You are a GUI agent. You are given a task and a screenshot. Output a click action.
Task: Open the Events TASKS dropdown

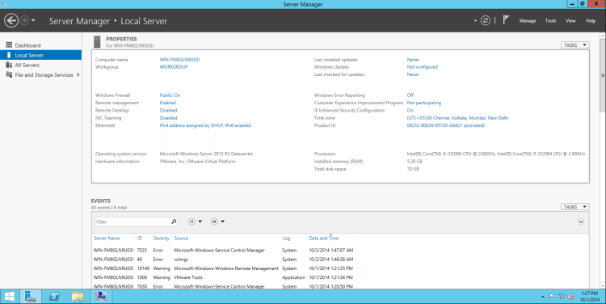(574, 207)
